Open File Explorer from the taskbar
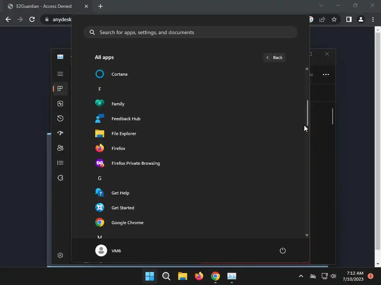The height and width of the screenshot is (285, 381). [x=182, y=276]
